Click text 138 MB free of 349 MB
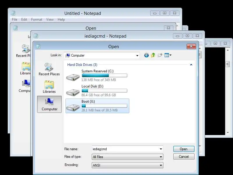 click(98, 80)
